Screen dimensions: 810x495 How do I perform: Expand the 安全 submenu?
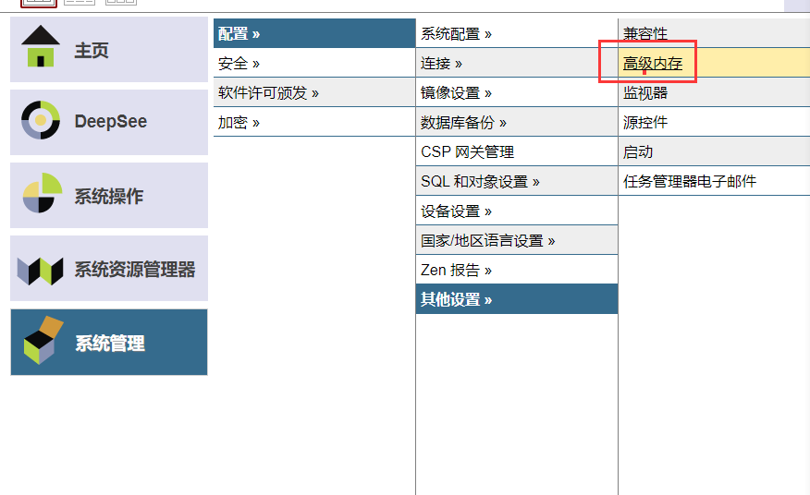click(x=314, y=63)
